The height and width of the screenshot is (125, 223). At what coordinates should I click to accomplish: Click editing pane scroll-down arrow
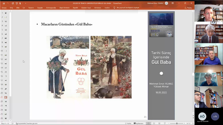point(193,113)
